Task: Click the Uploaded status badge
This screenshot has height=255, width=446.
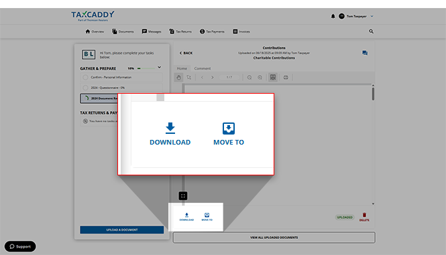Action: [345, 218]
